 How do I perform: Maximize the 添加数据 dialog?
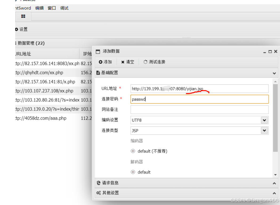(270, 51)
